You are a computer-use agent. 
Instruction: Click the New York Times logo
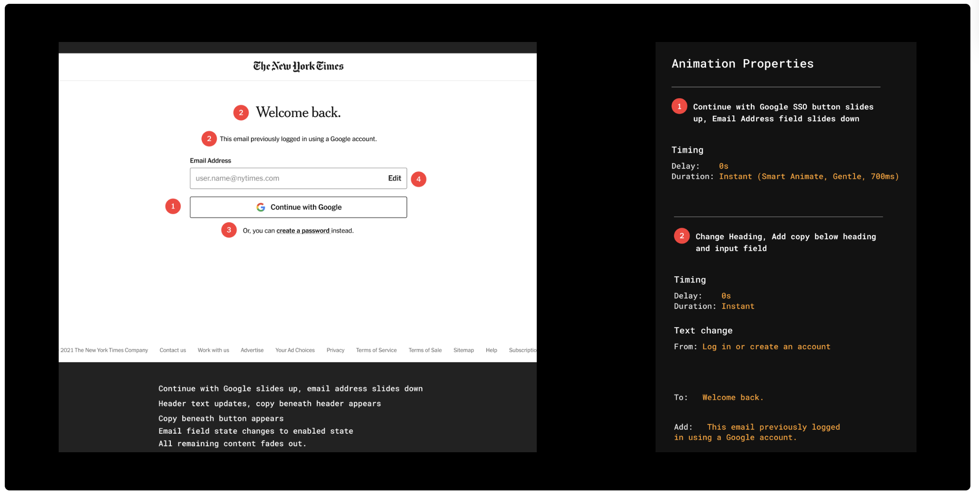(298, 66)
